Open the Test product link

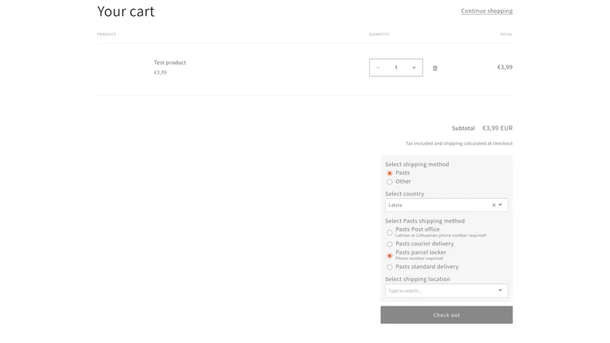click(x=169, y=63)
